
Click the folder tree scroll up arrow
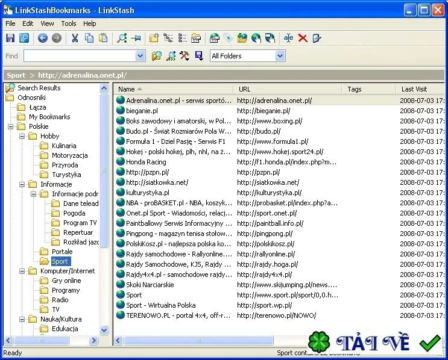[x=104, y=88]
